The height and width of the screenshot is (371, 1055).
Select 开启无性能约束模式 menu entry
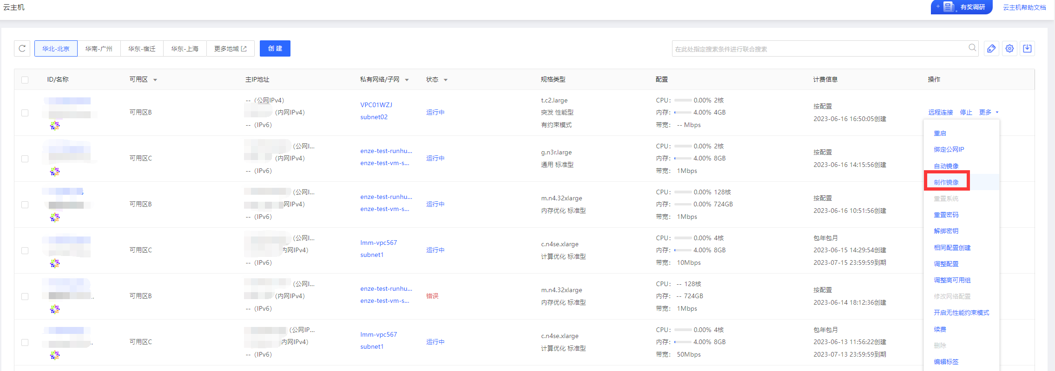962,313
